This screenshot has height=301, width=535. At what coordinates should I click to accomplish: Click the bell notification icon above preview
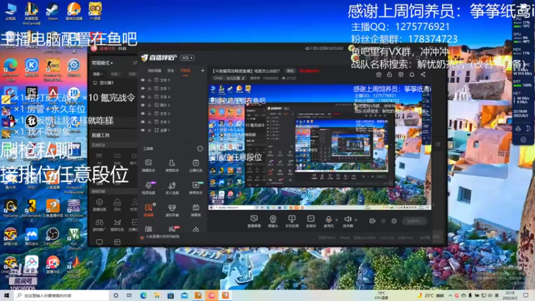412,74
